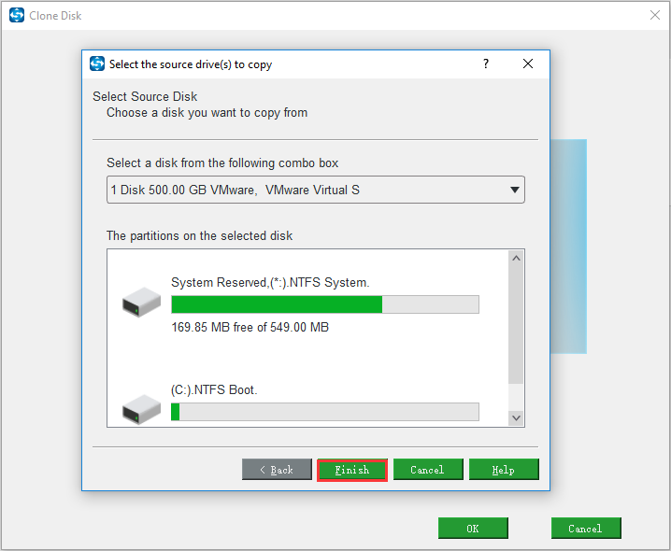Click OK in the Clone Disk window

pos(473,529)
